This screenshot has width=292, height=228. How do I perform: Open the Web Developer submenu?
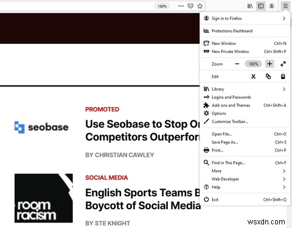[245, 179]
